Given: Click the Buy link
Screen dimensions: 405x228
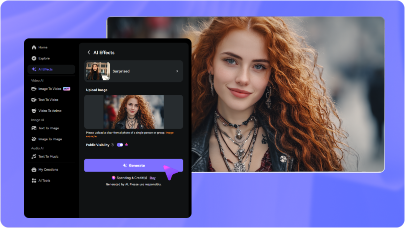Looking at the screenshot, I should tap(153, 178).
